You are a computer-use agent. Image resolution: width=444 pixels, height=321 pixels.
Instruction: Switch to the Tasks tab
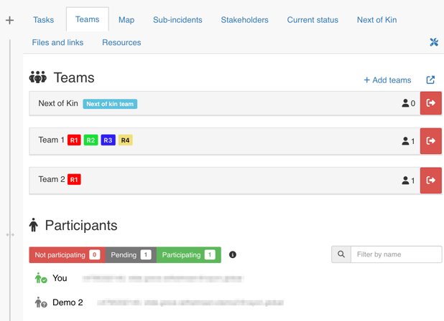[43, 20]
